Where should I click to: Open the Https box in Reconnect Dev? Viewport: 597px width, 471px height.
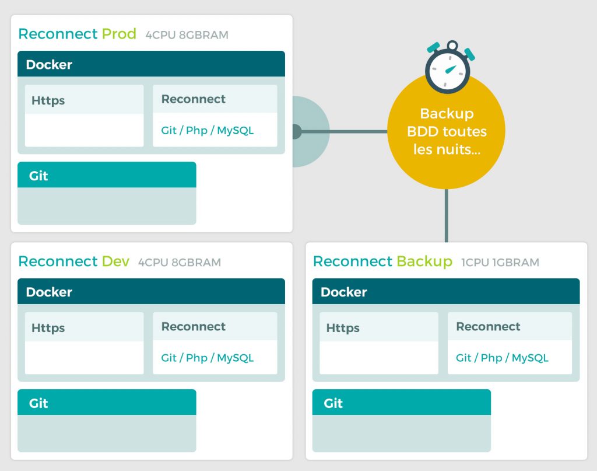click(x=84, y=343)
